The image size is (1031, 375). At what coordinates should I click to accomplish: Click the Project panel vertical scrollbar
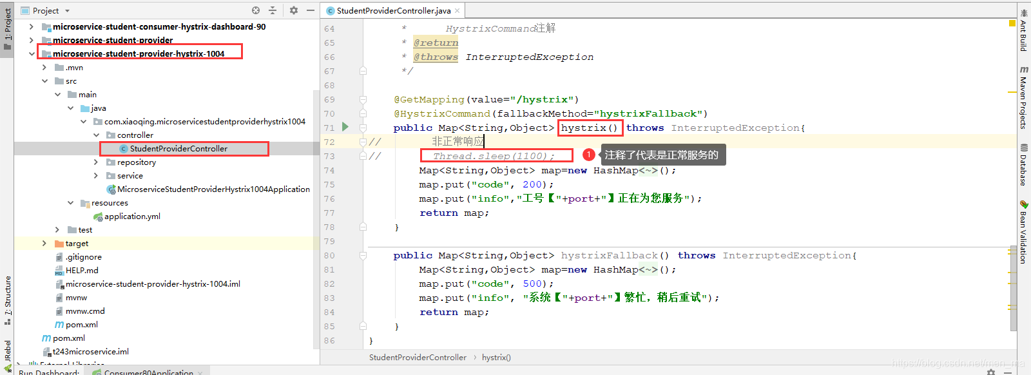[x=316, y=219]
